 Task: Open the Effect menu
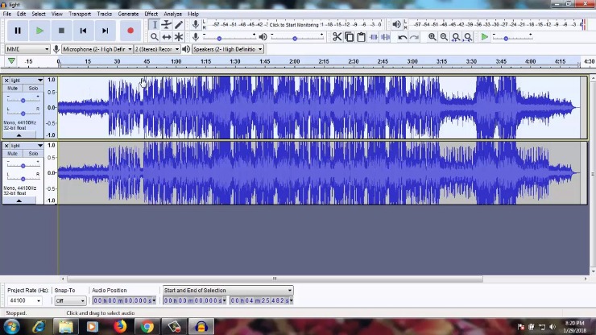pos(151,14)
